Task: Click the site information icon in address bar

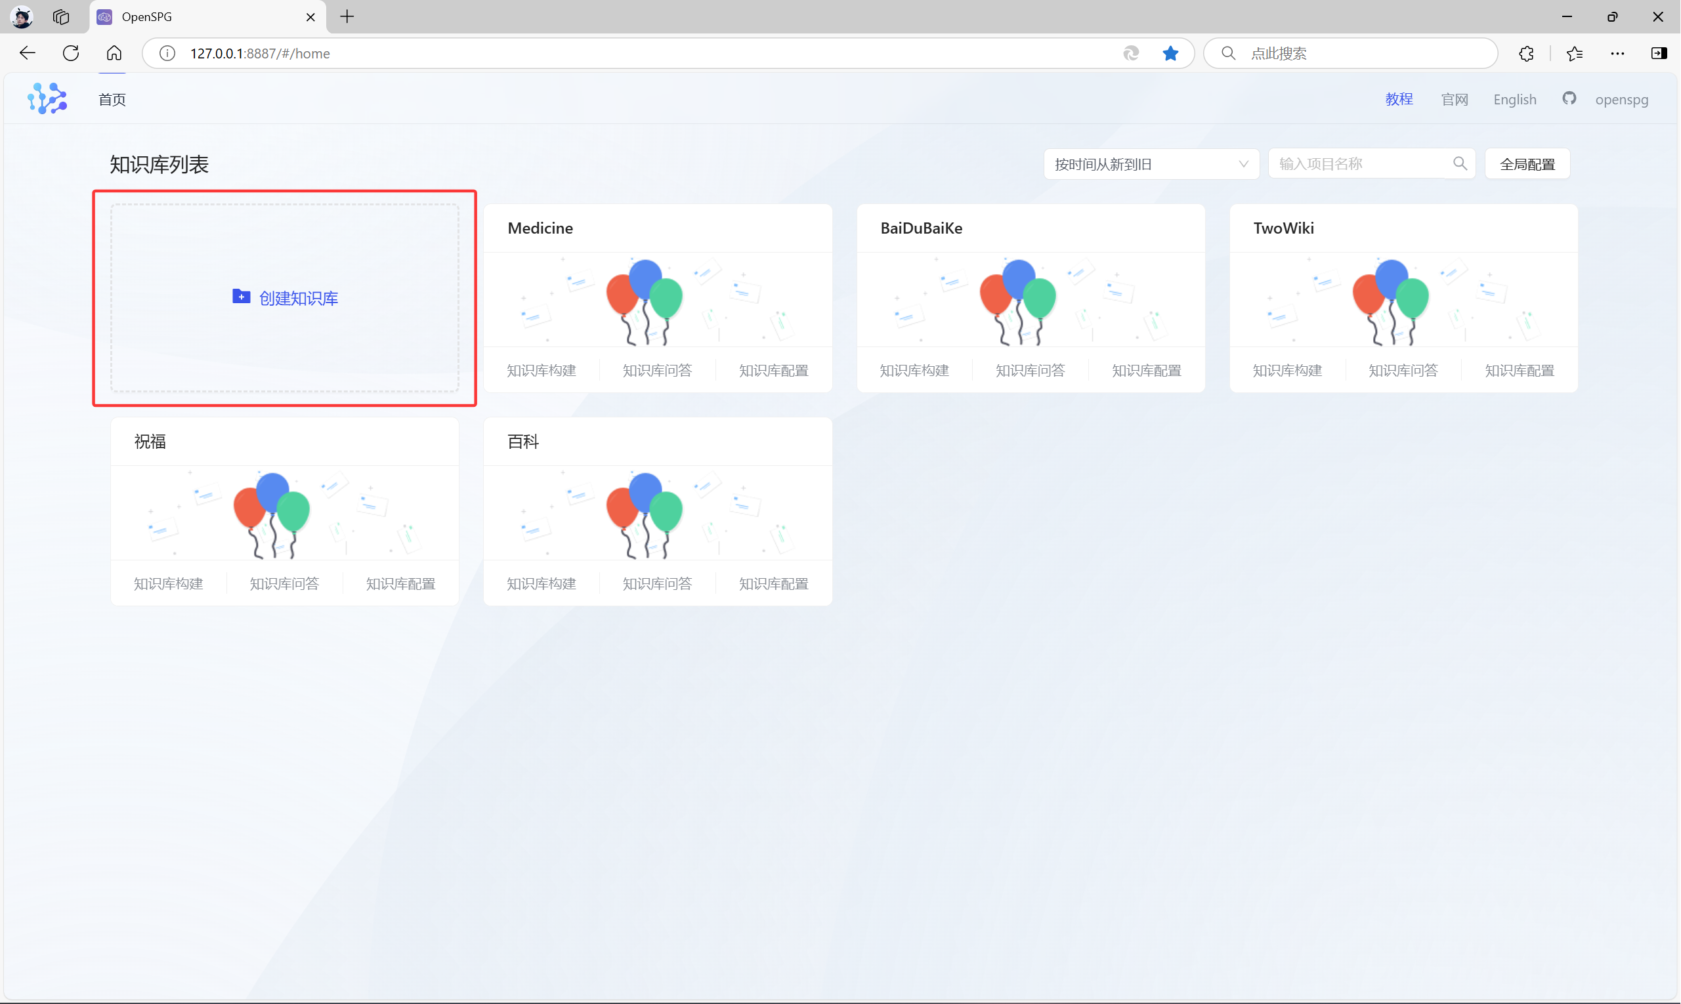Action: [167, 53]
